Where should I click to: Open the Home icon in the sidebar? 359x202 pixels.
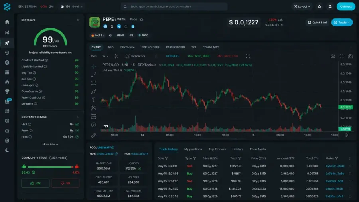(x=7, y=22)
